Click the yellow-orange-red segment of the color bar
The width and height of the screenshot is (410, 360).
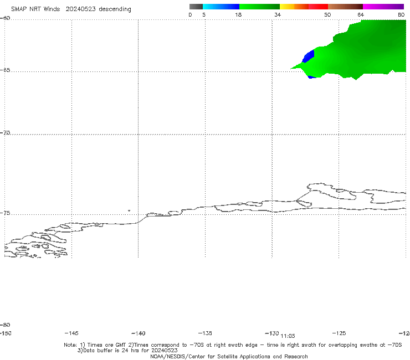coord(304,7)
